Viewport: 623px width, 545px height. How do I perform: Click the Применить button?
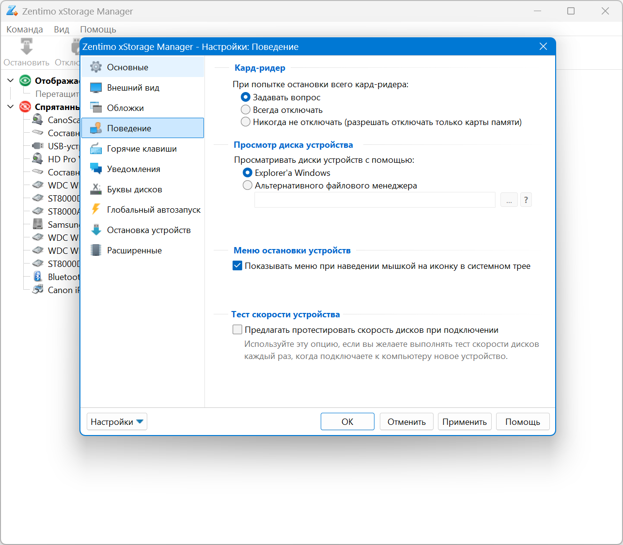(x=465, y=421)
